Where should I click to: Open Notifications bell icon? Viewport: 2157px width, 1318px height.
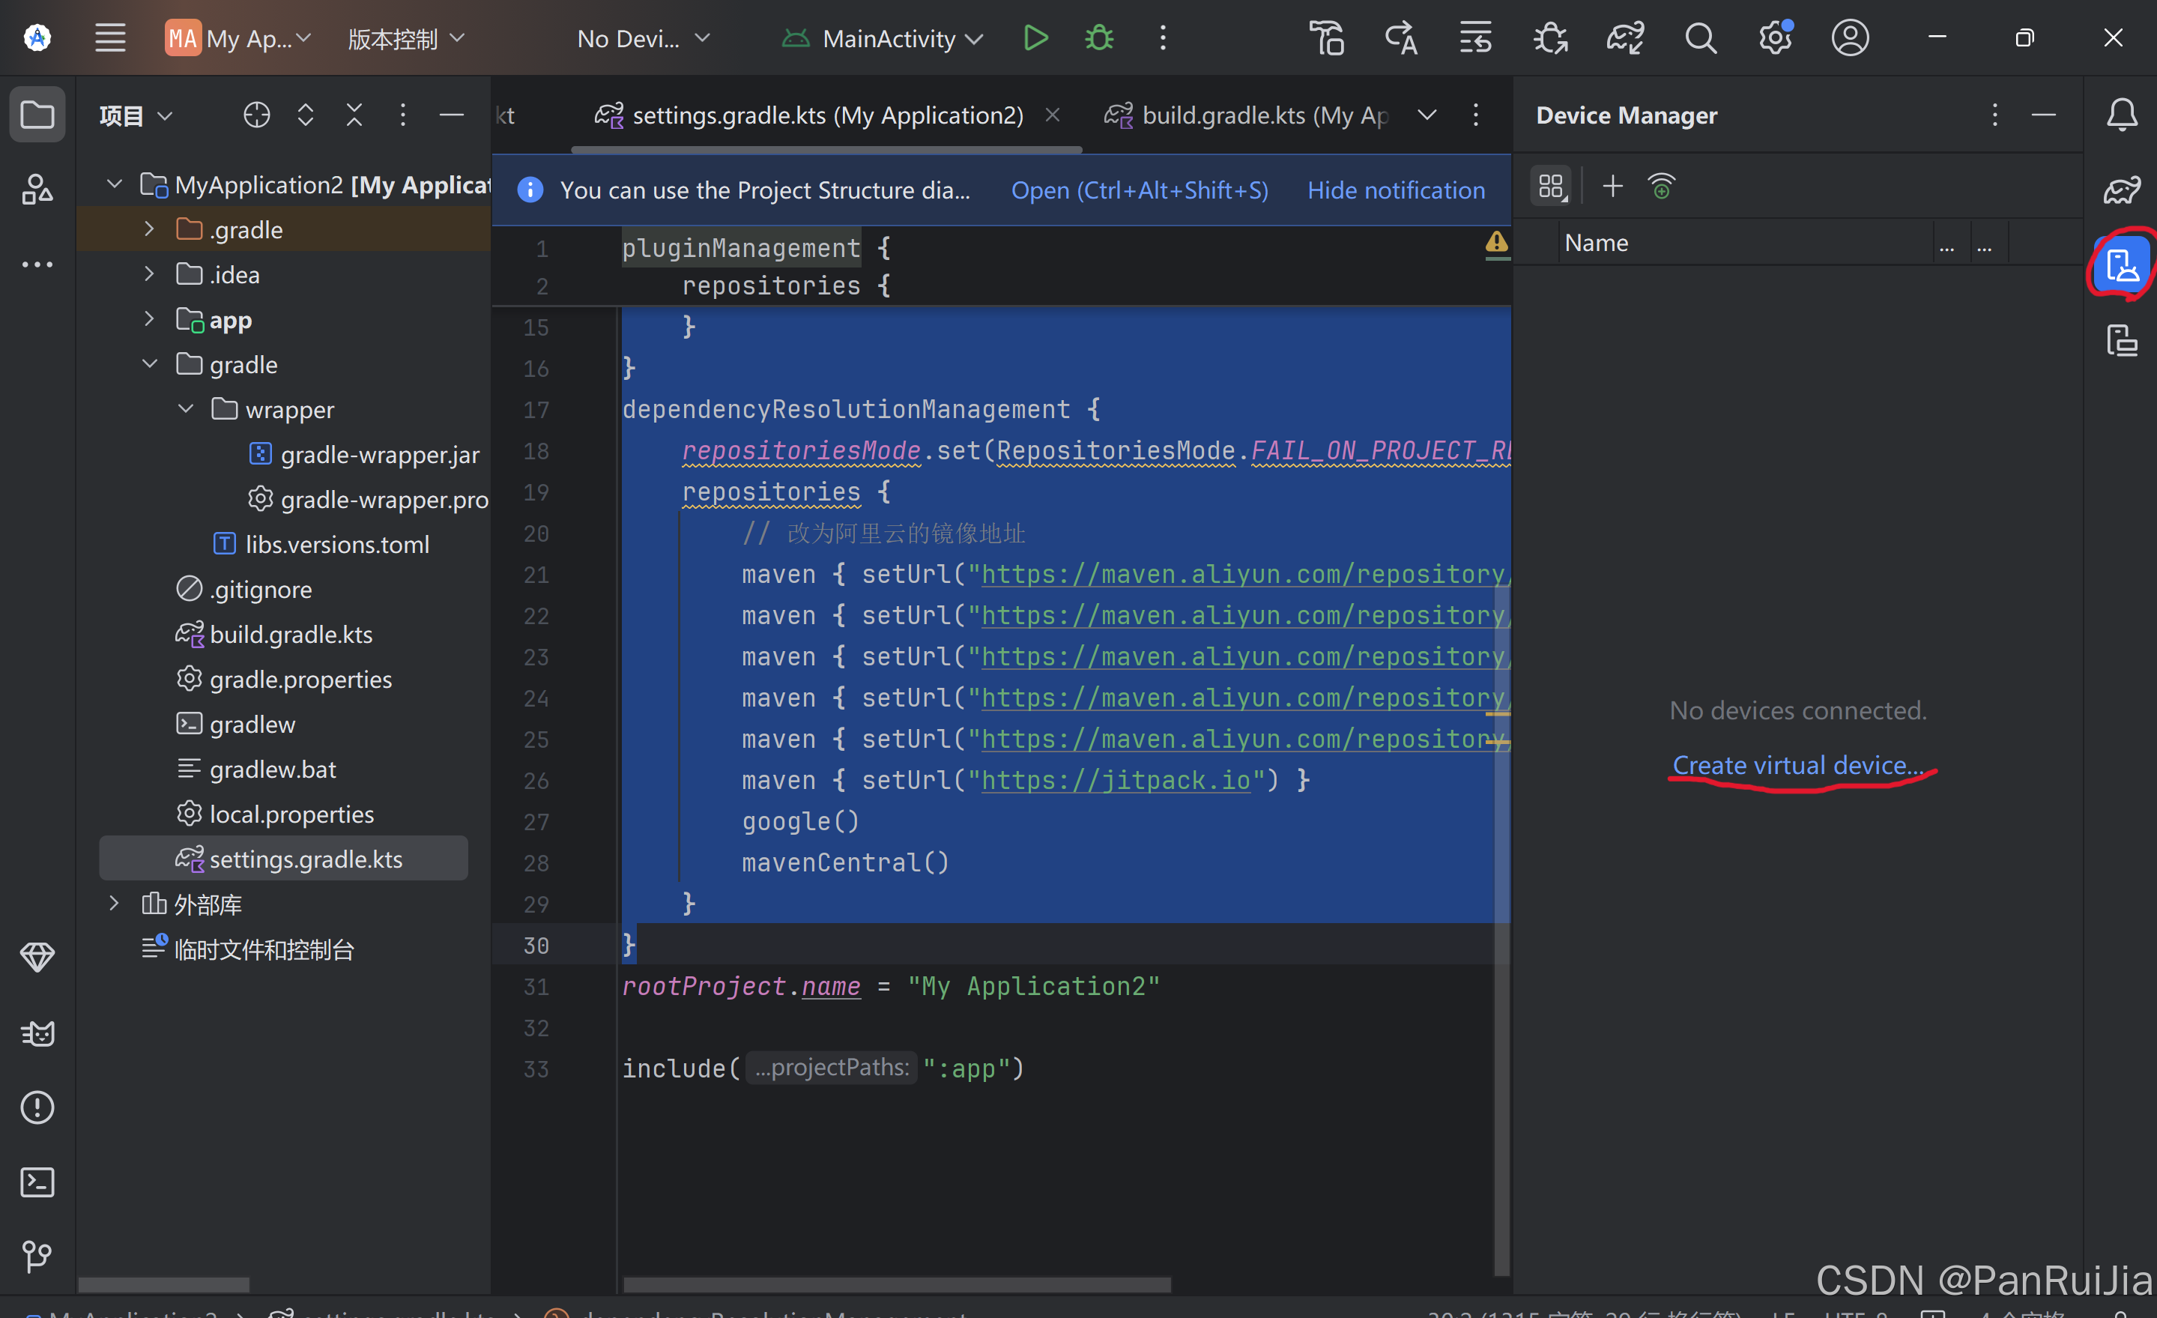pyautogui.click(x=2121, y=115)
